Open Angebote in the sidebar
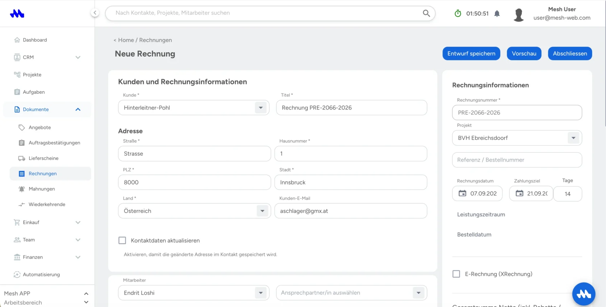The width and height of the screenshot is (606, 307). click(x=40, y=128)
